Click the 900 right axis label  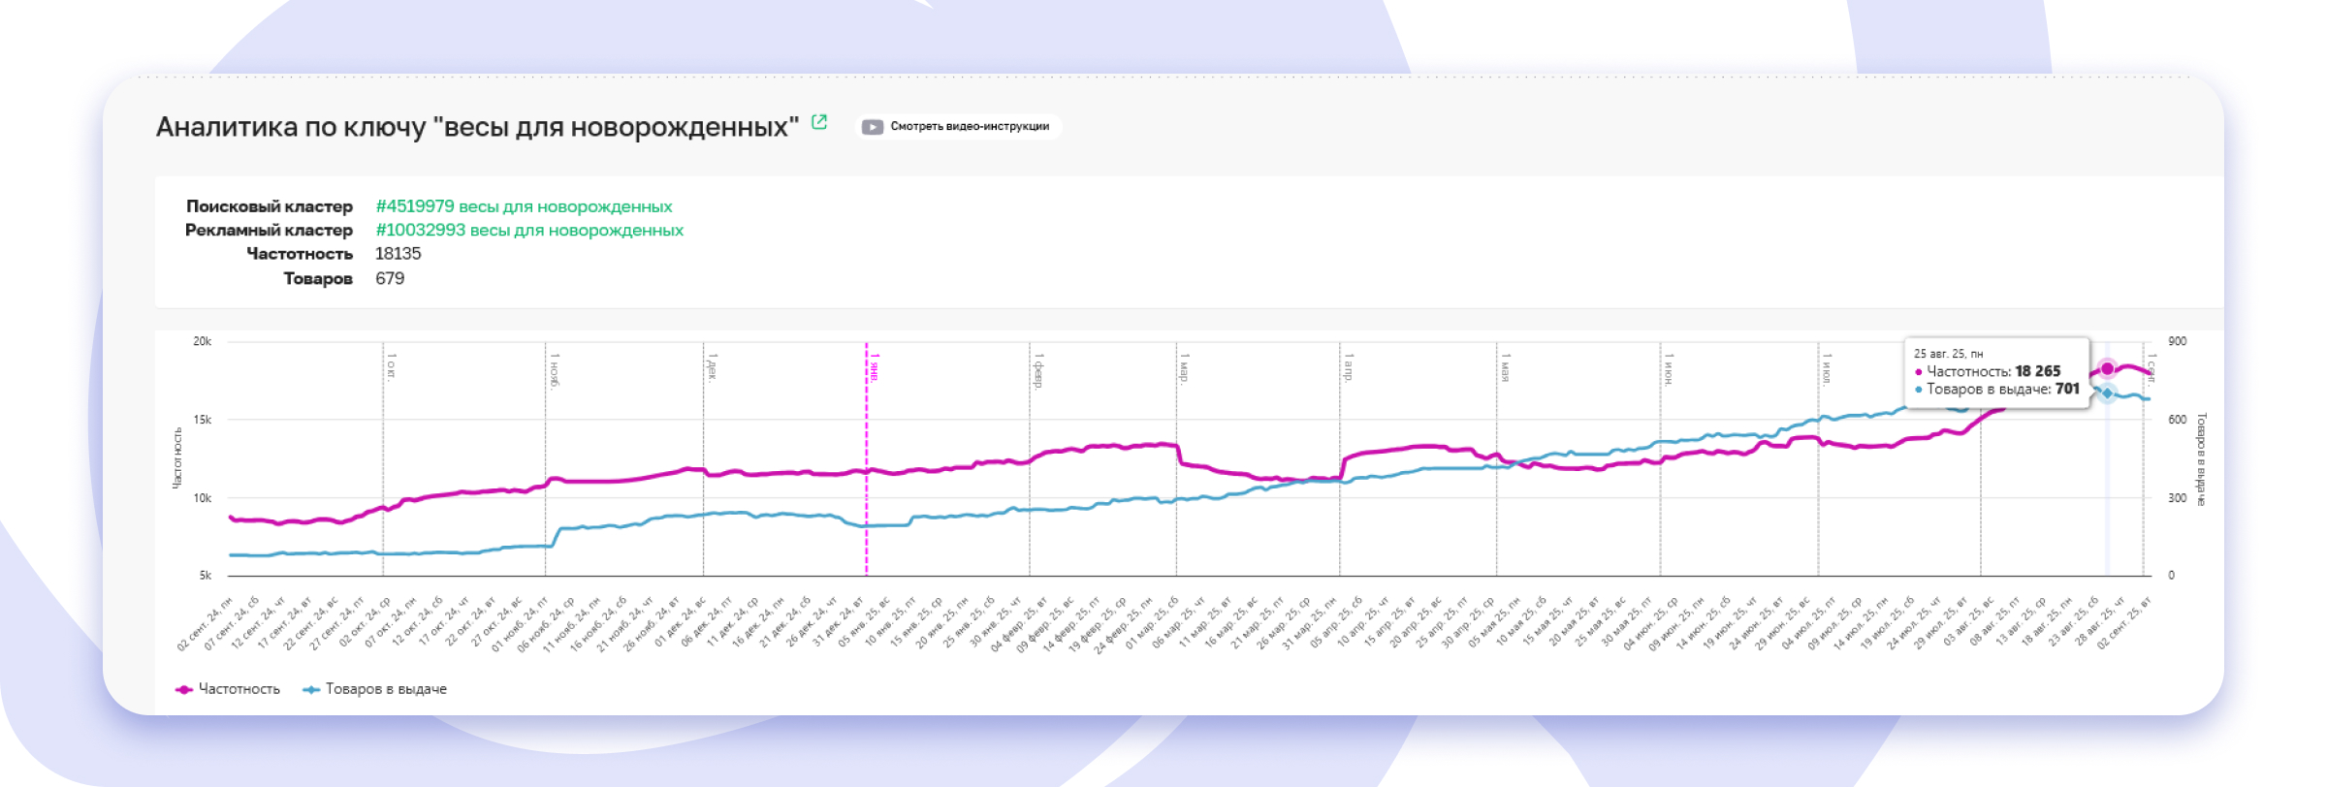pos(2178,341)
